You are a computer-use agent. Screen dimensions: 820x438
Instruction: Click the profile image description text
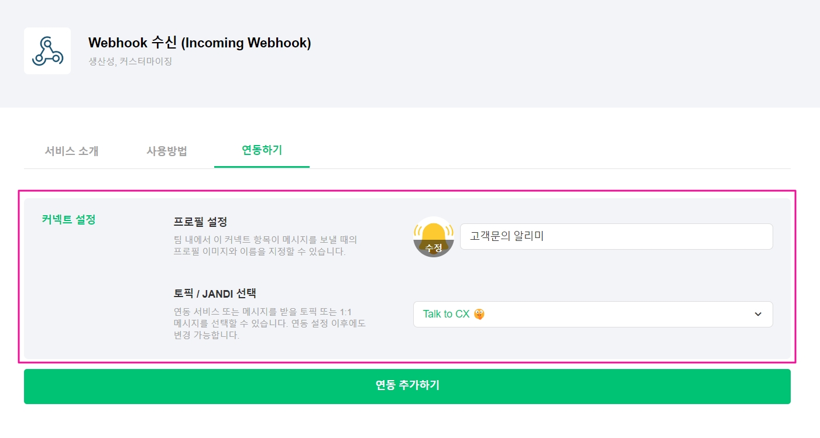[x=265, y=246]
